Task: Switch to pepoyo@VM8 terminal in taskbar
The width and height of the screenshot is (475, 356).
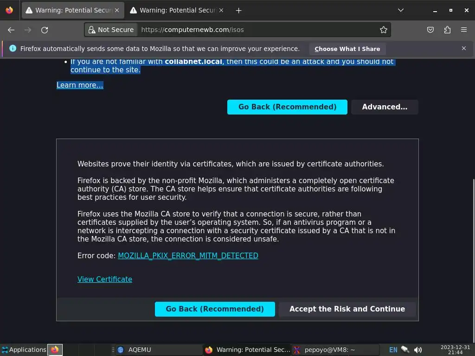Action: click(x=336, y=350)
